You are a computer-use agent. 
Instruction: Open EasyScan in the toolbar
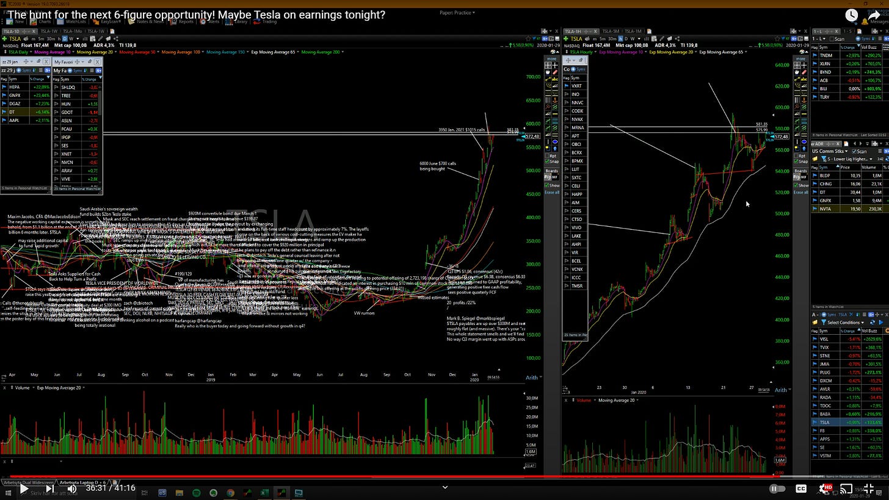107,21
